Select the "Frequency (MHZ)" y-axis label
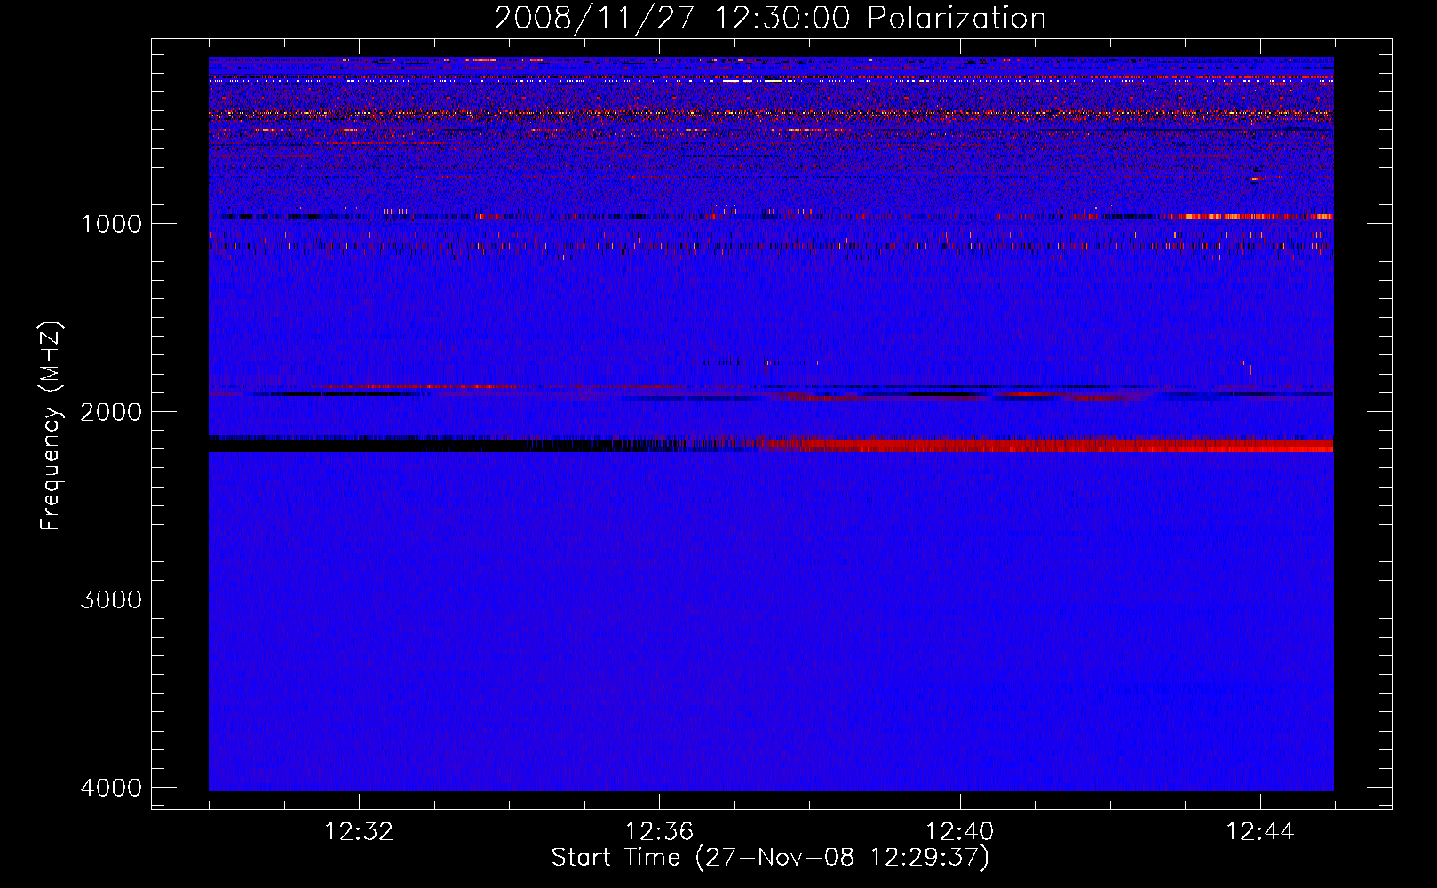Image resolution: width=1437 pixels, height=888 pixels. [51, 426]
